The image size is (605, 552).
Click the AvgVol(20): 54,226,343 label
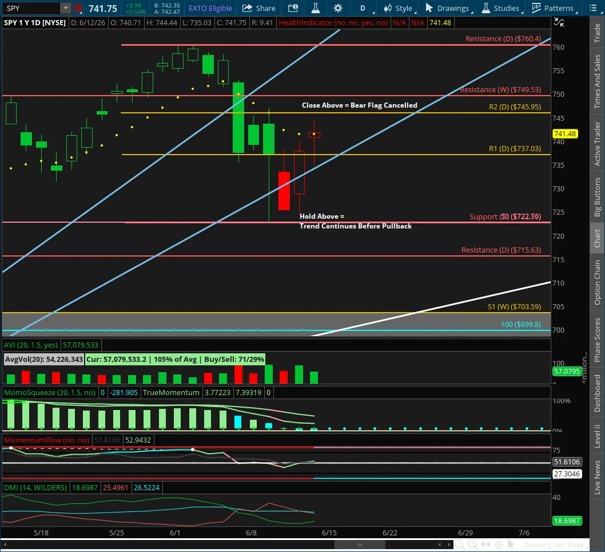(x=44, y=359)
